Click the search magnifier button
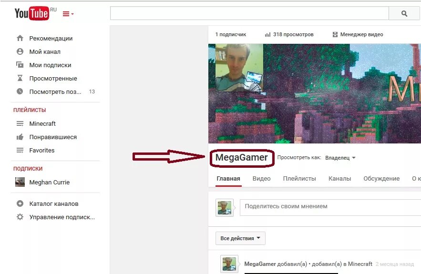421x274 pixels. click(x=404, y=13)
